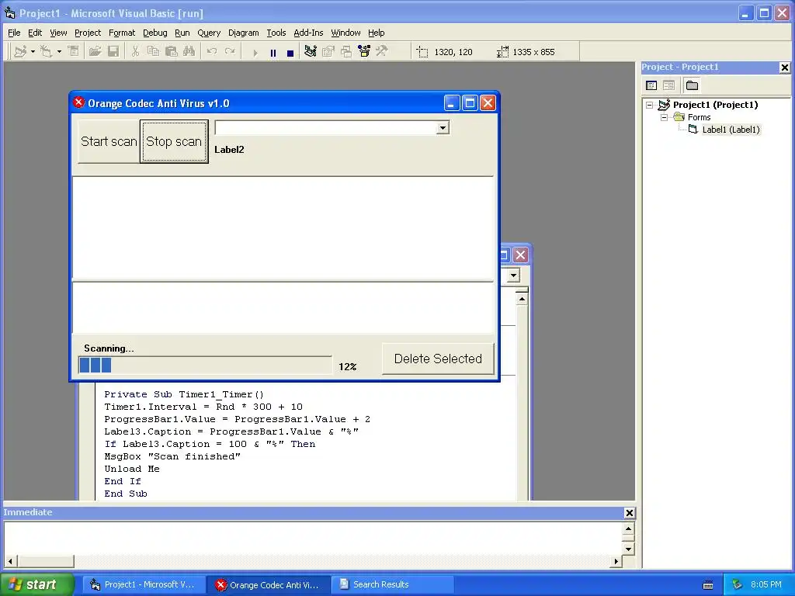This screenshot has height=596, width=795.
Task: Click the Add Standard EXE Project icon
Action: tap(19, 52)
